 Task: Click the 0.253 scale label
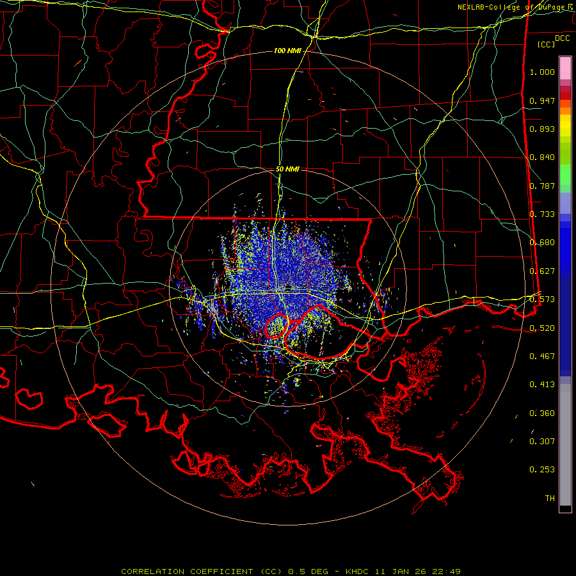coord(542,470)
